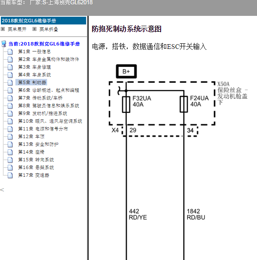
Task: Click the F32UA 40A fuse label
Action: [142, 101]
